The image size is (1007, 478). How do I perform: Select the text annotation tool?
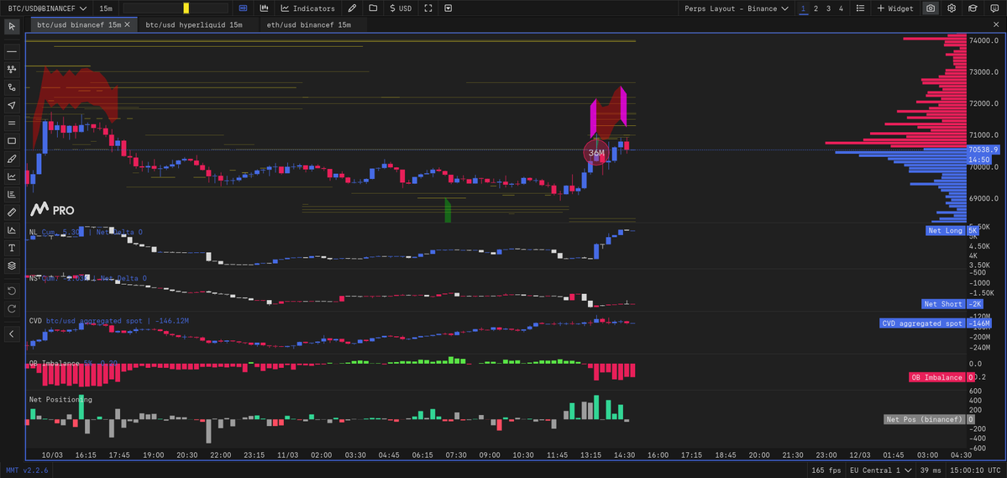(12, 248)
